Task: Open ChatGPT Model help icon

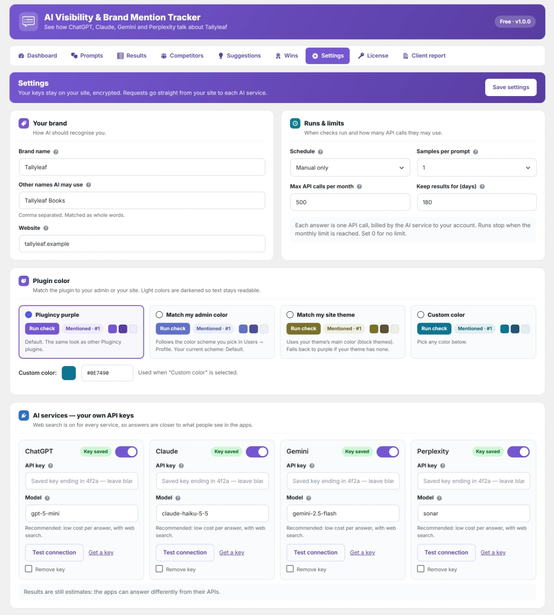Action: coord(47,498)
